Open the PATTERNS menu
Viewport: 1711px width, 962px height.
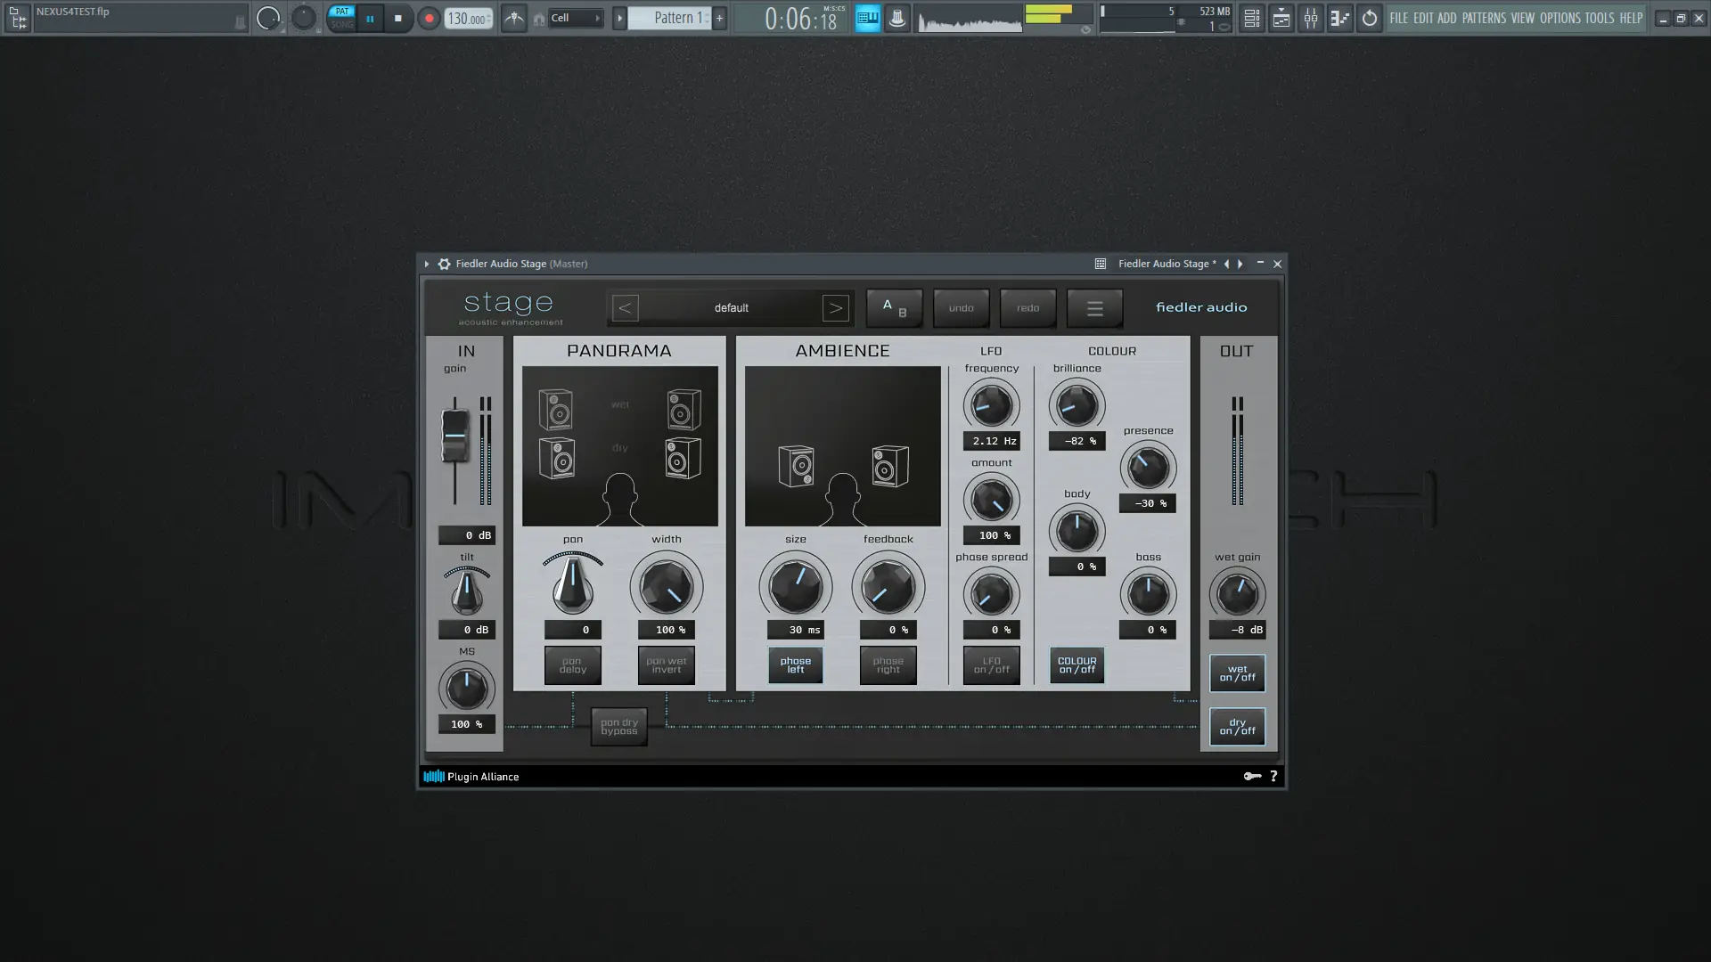tap(1484, 18)
